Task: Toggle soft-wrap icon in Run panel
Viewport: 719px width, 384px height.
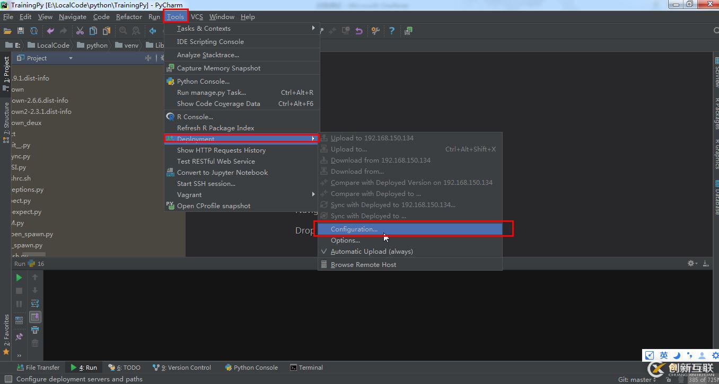Action: [x=35, y=303]
